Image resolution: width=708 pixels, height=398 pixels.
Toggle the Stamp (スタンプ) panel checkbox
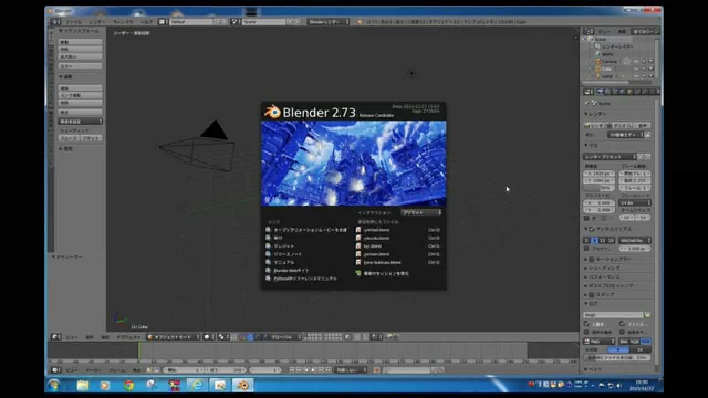pos(591,295)
